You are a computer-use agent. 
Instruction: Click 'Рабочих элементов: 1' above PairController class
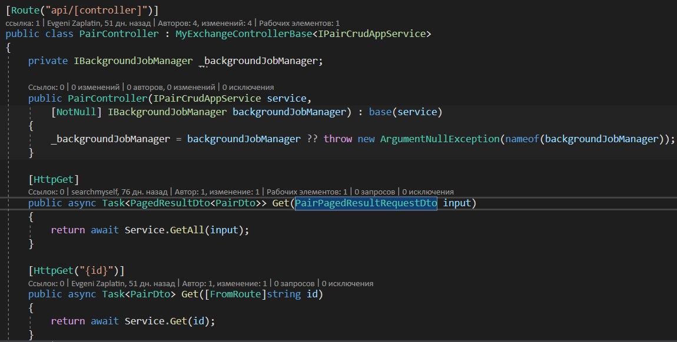[x=299, y=24]
